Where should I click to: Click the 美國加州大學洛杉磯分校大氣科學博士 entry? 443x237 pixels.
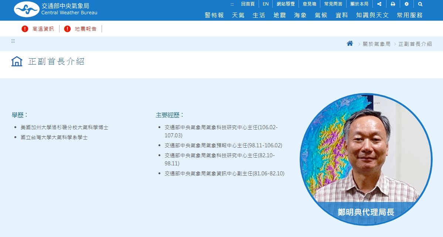(64, 127)
